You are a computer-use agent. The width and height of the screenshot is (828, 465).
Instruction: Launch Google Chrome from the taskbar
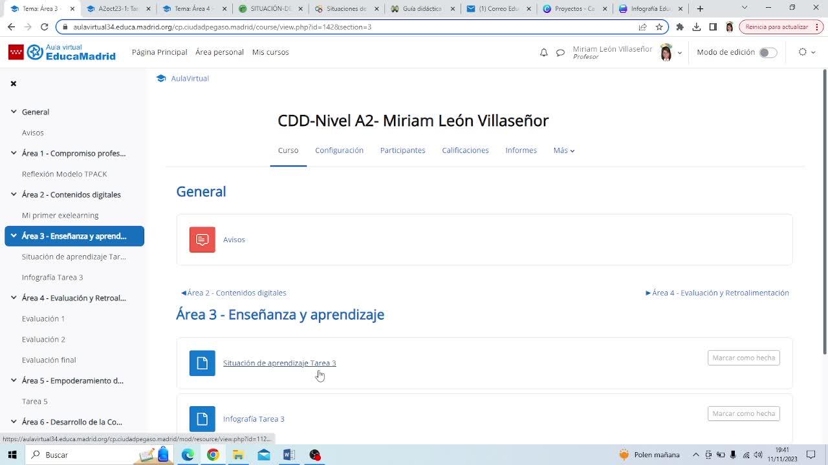[213, 455]
